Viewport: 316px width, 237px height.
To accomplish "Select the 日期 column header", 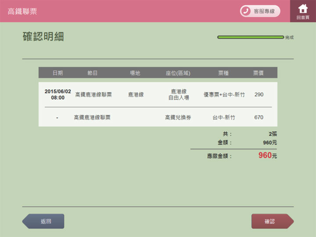I will tap(57, 73).
